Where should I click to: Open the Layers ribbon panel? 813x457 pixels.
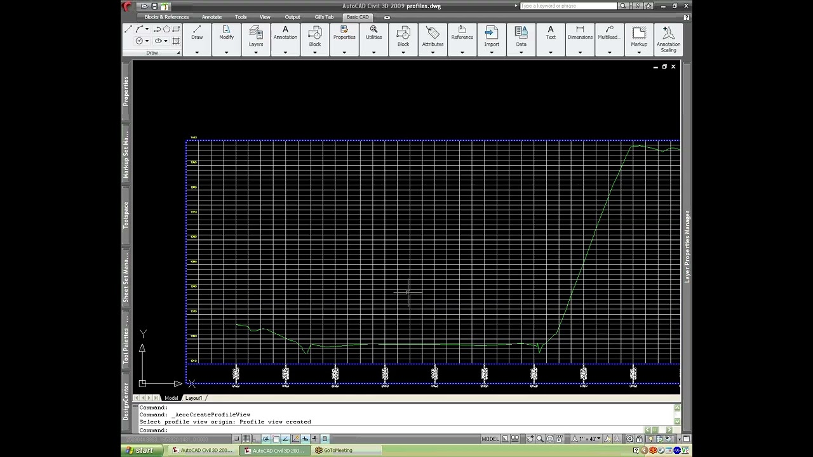[256, 39]
